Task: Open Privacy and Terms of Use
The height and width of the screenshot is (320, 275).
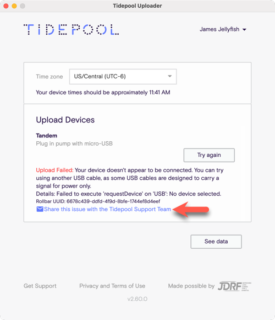Action: pyautogui.click(x=112, y=286)
